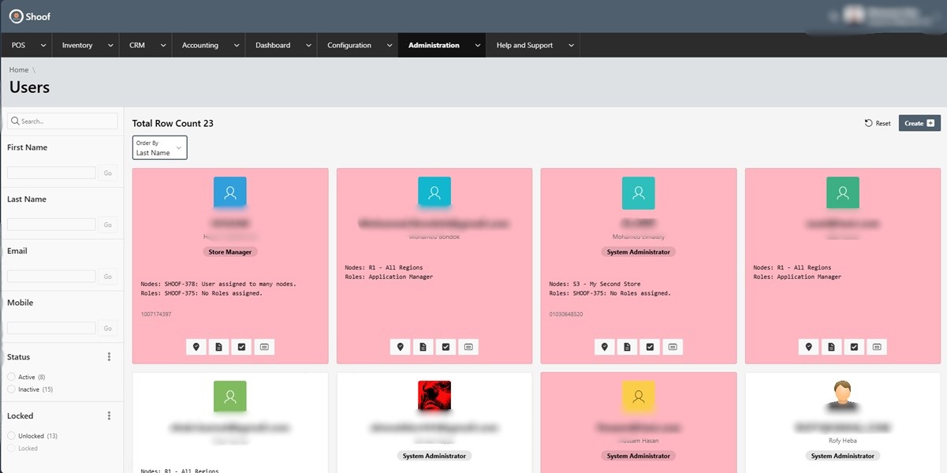Image resolution: width=947 pixels, height=473 pixels.
Task: Click document icon on Mohamed Bondok card
Action: [x=423, y=347]
